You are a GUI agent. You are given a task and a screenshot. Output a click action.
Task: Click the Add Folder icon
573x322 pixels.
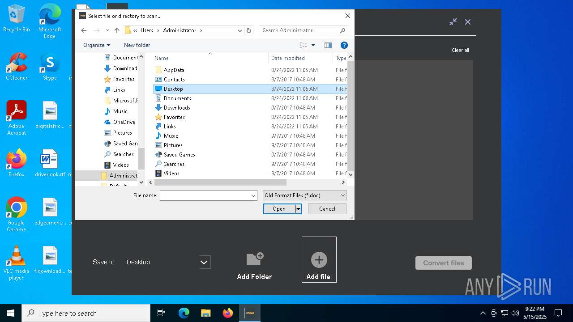tap(255, 258)
